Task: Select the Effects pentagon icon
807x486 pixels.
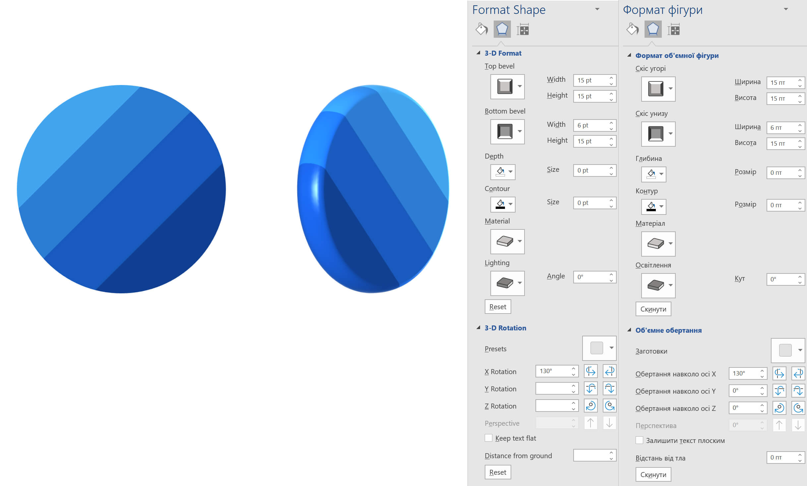Action: pyautogui.click(x=502, y=29)
